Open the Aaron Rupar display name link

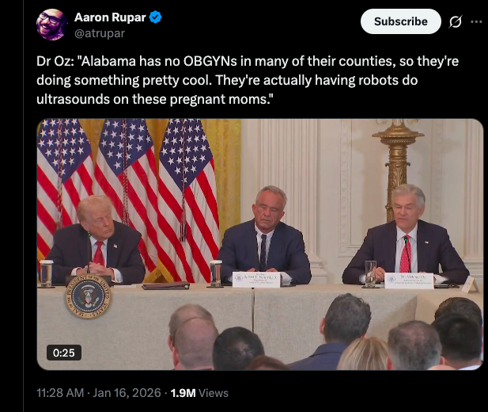(x=110, y=17)
